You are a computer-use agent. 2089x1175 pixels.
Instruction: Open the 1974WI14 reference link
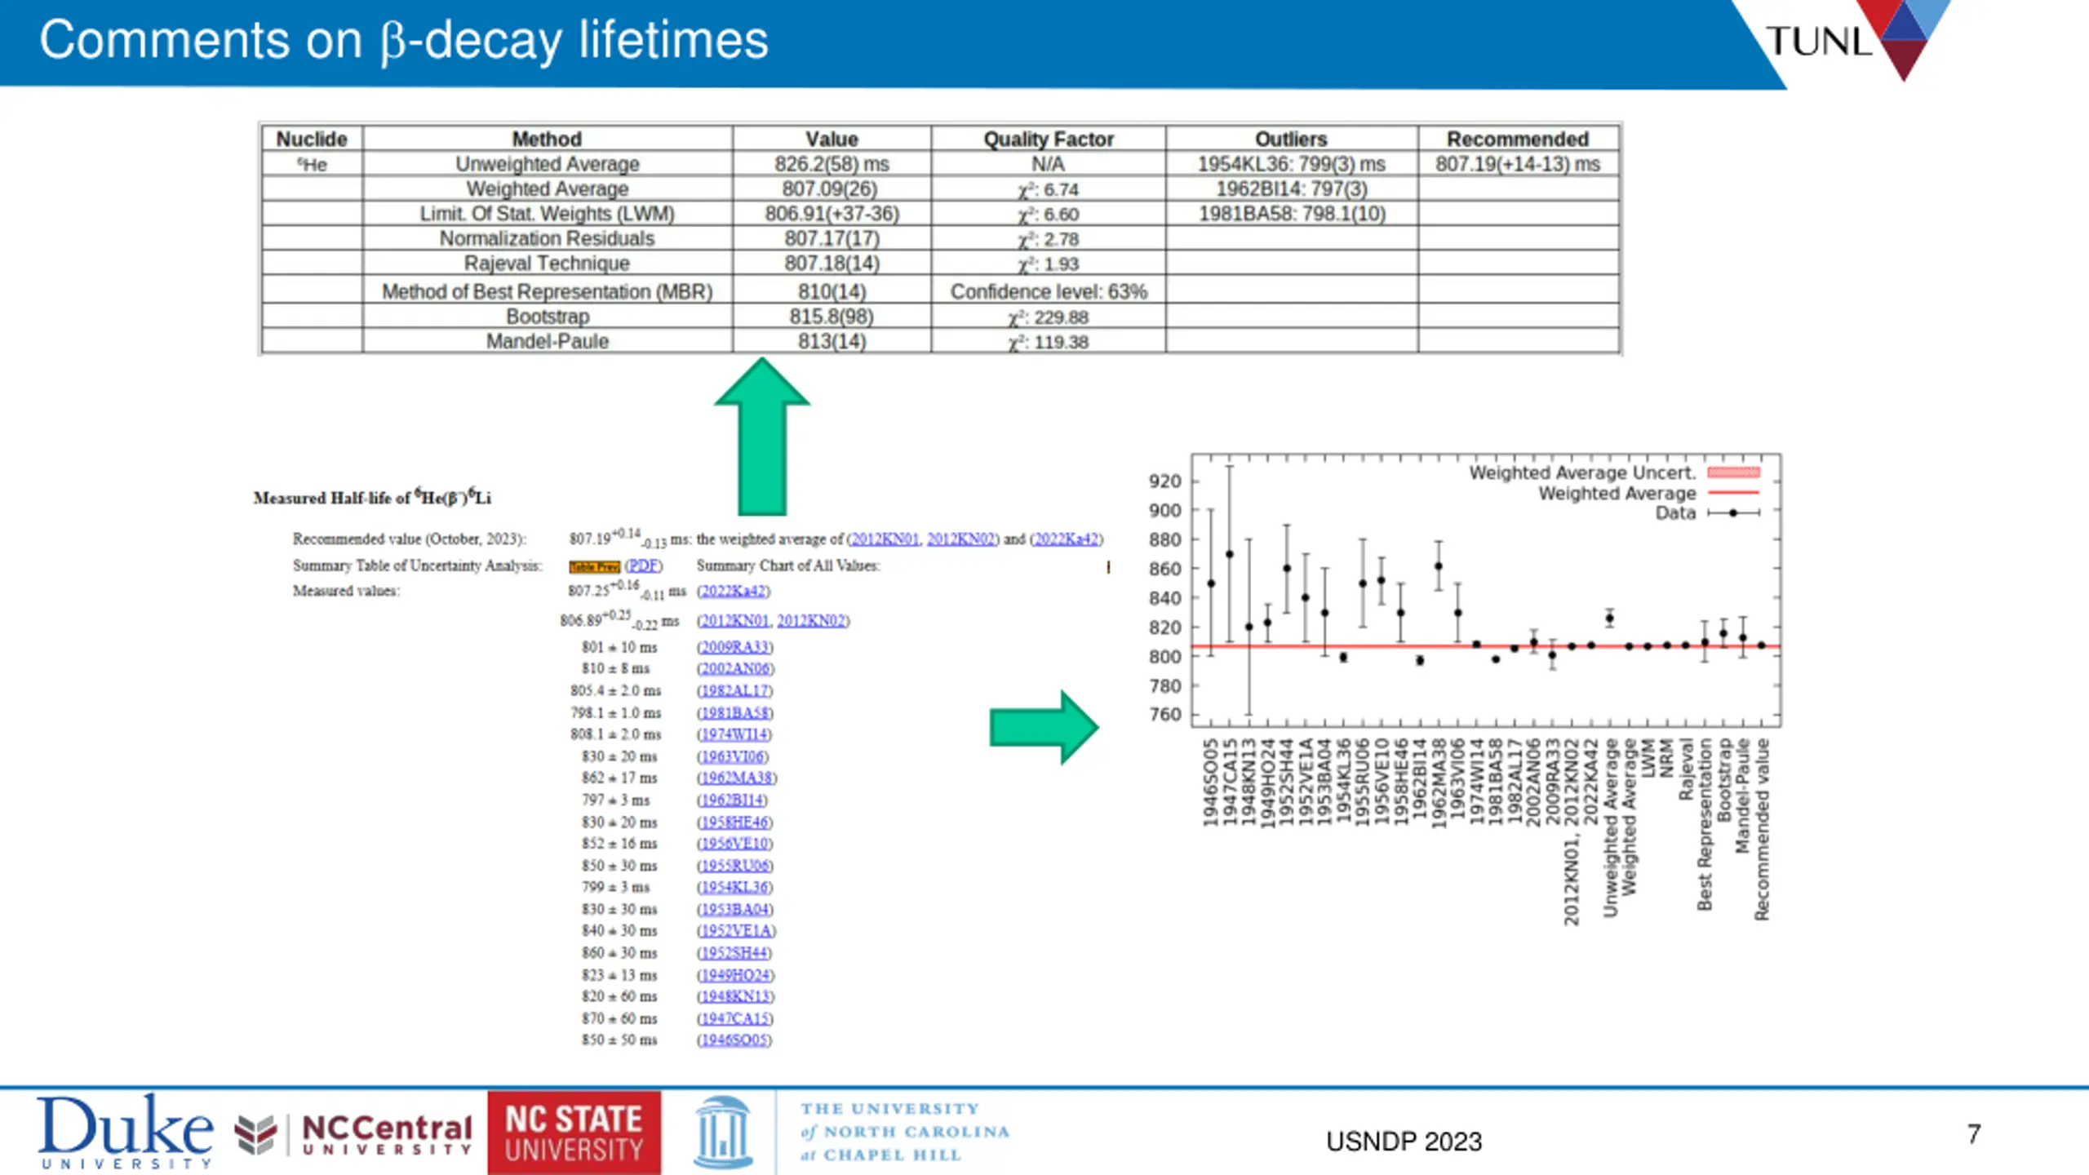tap(734, 734)
